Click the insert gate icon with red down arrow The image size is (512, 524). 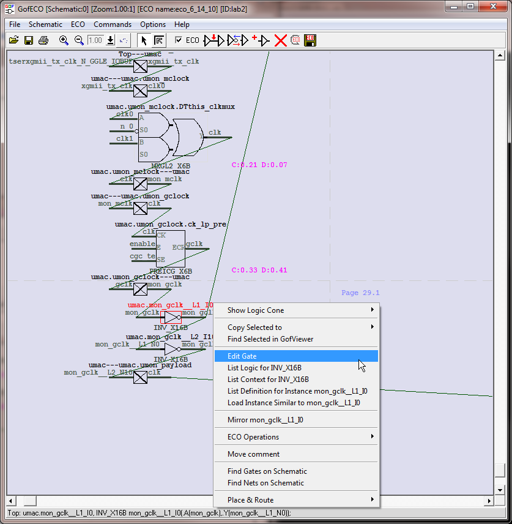click(x=214, y=40)
